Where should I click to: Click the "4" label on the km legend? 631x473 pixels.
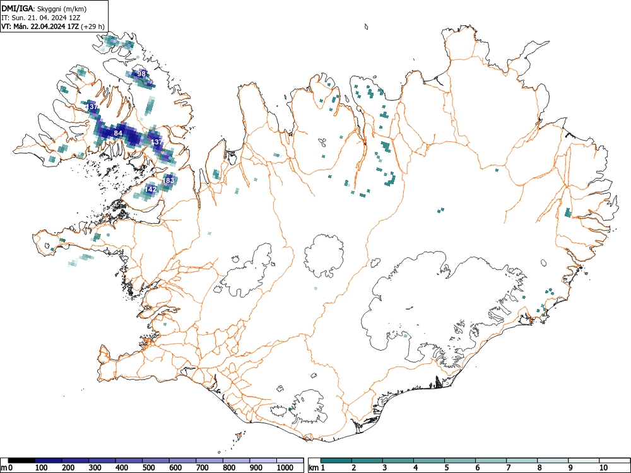[416, 467]
